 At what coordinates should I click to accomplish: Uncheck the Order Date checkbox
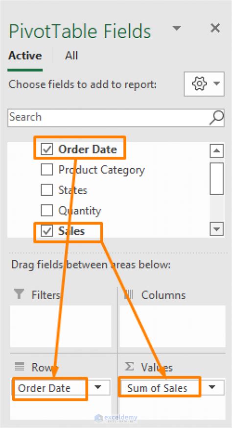point(46,150)
